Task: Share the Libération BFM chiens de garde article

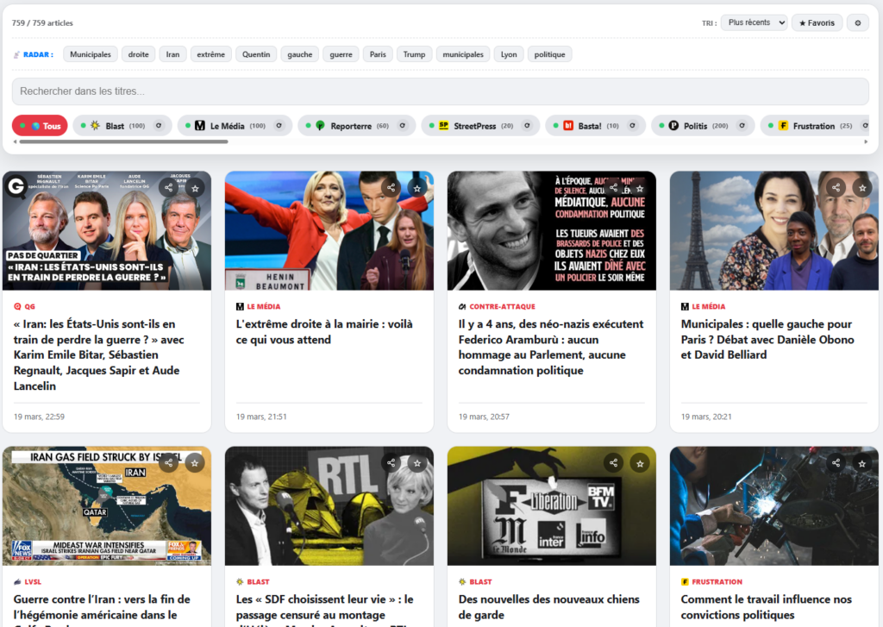Action: [x=613, y=463]
